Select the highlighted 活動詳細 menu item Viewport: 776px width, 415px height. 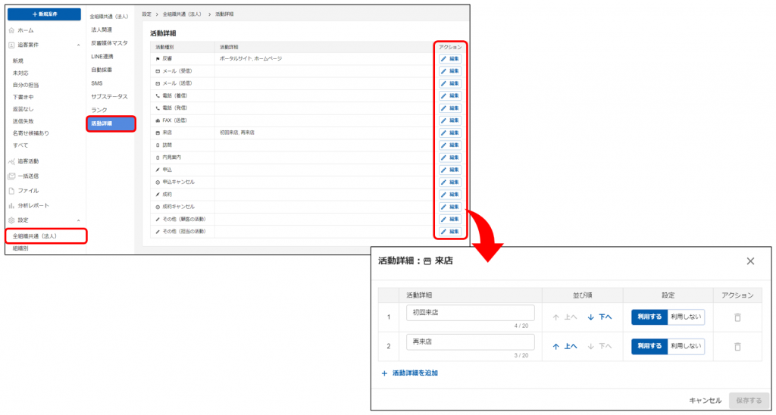click(x=111, y=123)
